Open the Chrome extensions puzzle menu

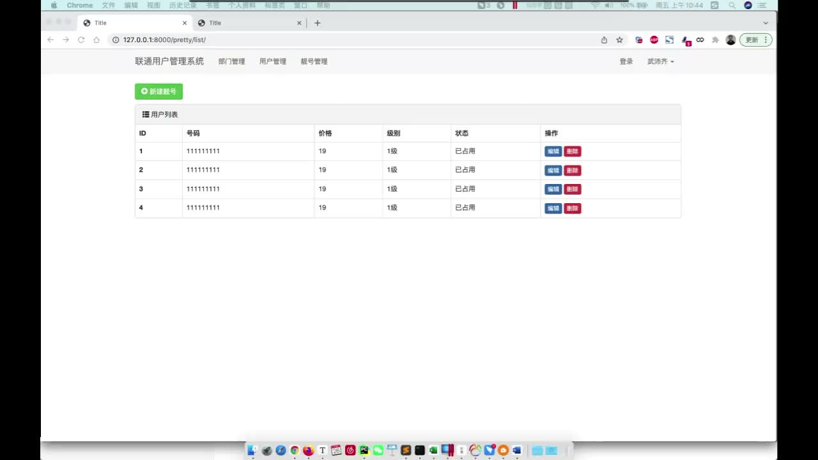pos(715,40)
